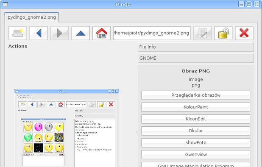Expand the GNOME section
Screen dimensions: 262x167
(x=196, y=58)
